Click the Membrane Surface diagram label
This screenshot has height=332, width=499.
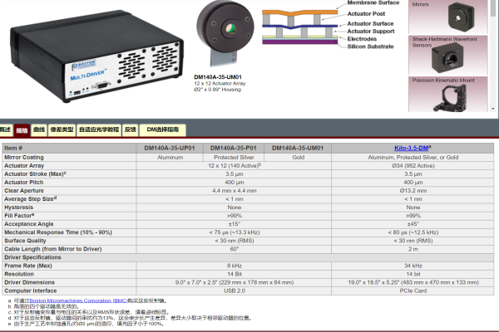[x=373, y=2]
